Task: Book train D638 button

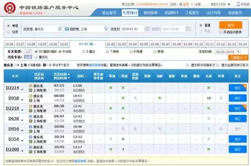Action: tap(237, 119)
